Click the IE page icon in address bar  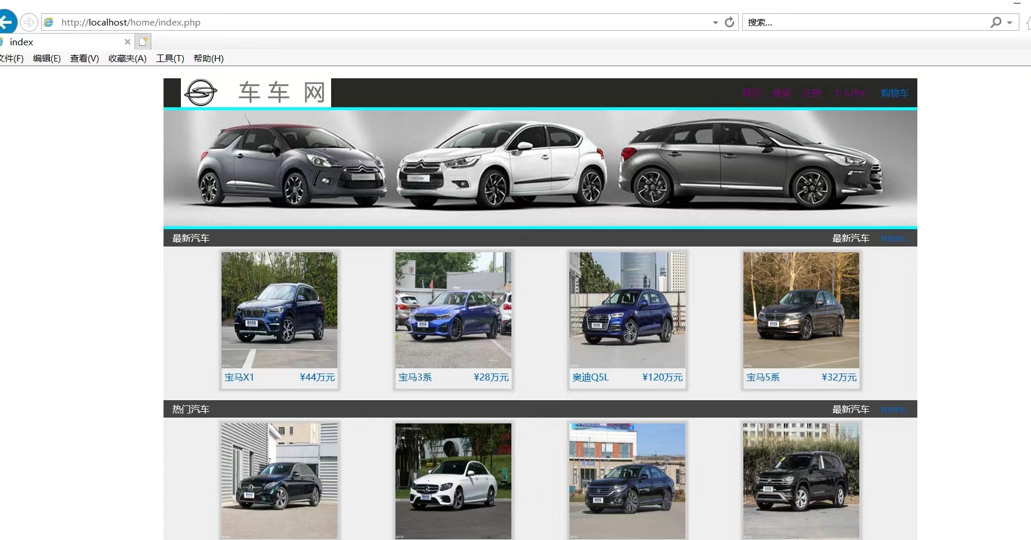(x=49, y=22)
